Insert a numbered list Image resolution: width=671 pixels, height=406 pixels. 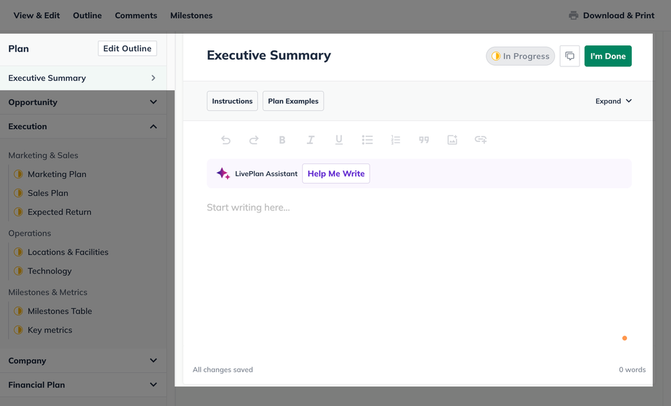[x=396, y=140]
